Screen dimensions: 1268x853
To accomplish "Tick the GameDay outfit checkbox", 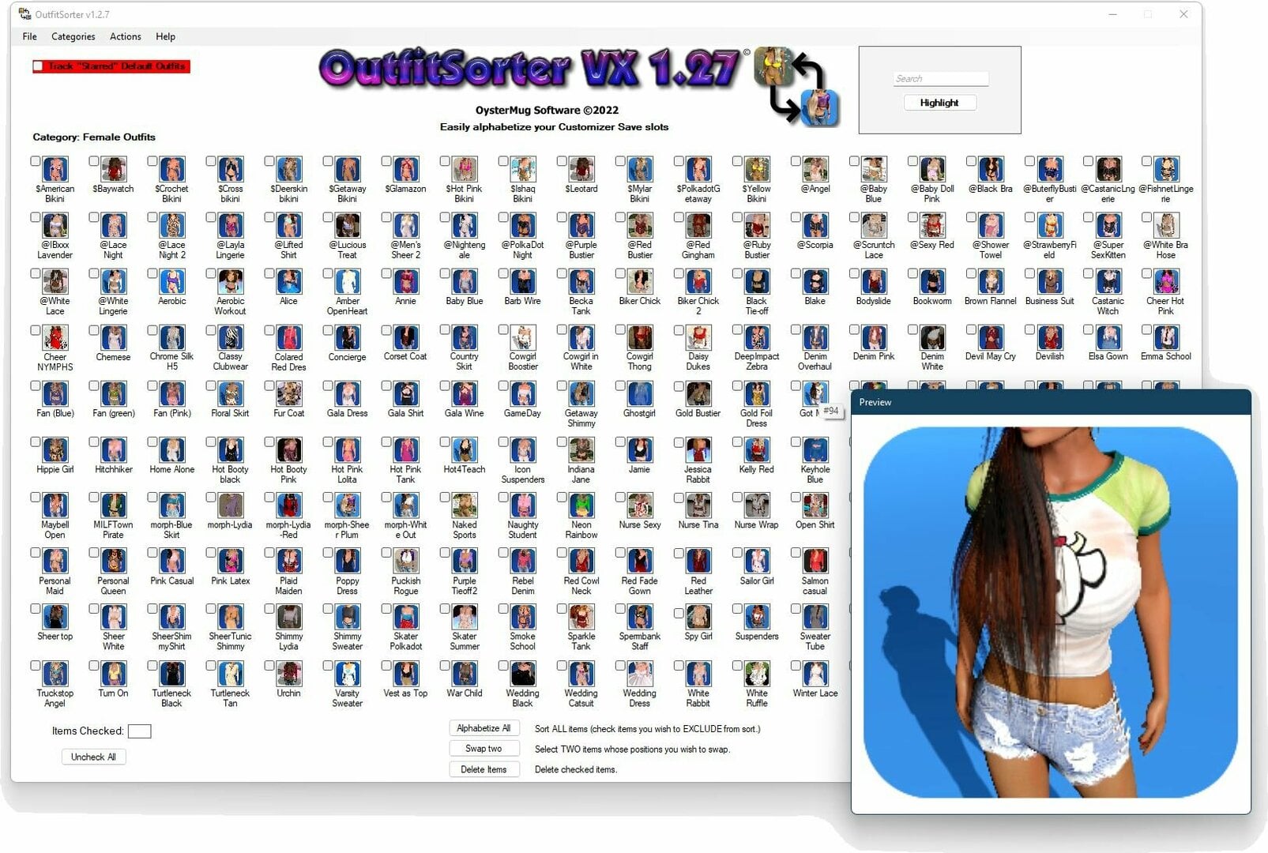I will click(x=503, y=386).
